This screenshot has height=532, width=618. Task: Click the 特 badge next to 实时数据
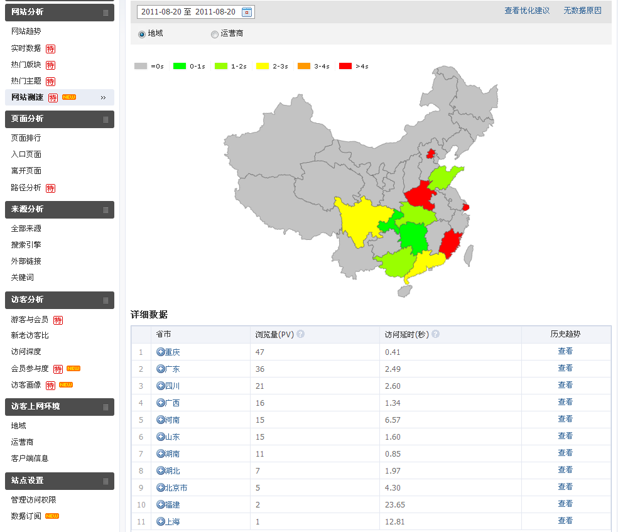click(x=50, y=49)
